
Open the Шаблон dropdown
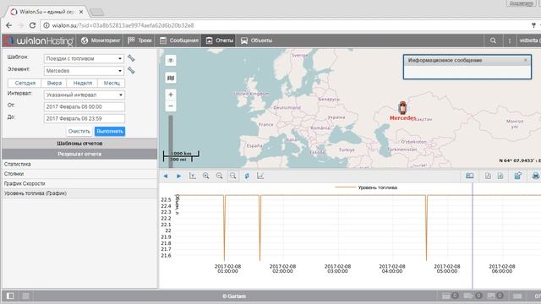84,58
